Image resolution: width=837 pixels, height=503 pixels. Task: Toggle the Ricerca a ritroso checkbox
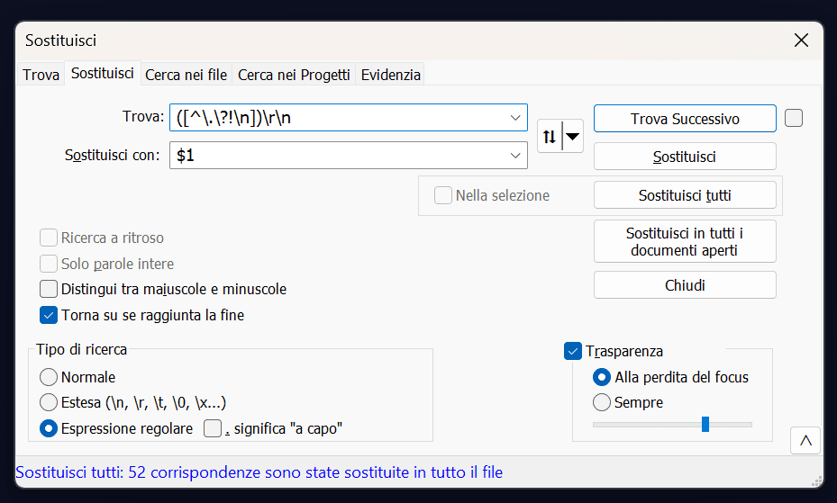click(49, 238)
